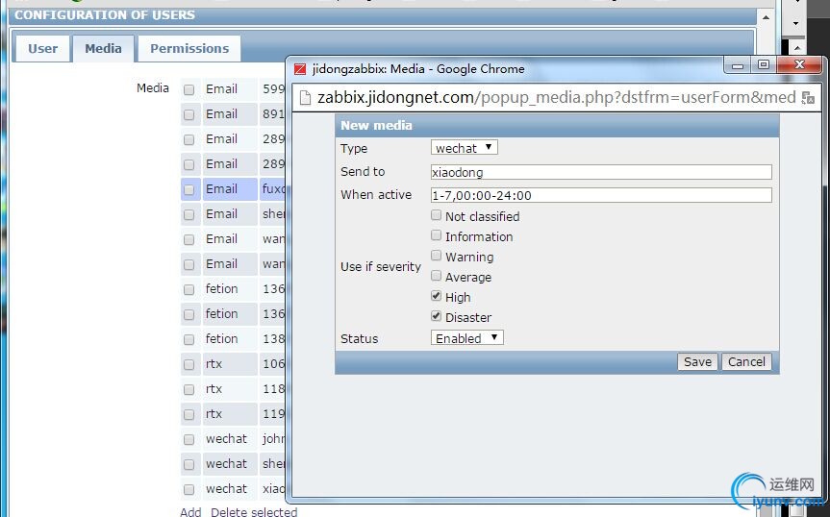Tick the Information severity checkbox
The height and width of the screenshot is (517, 830).
pos(436,235)
